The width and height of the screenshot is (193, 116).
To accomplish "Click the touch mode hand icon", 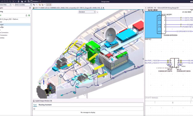I will [x=22, y=1].
